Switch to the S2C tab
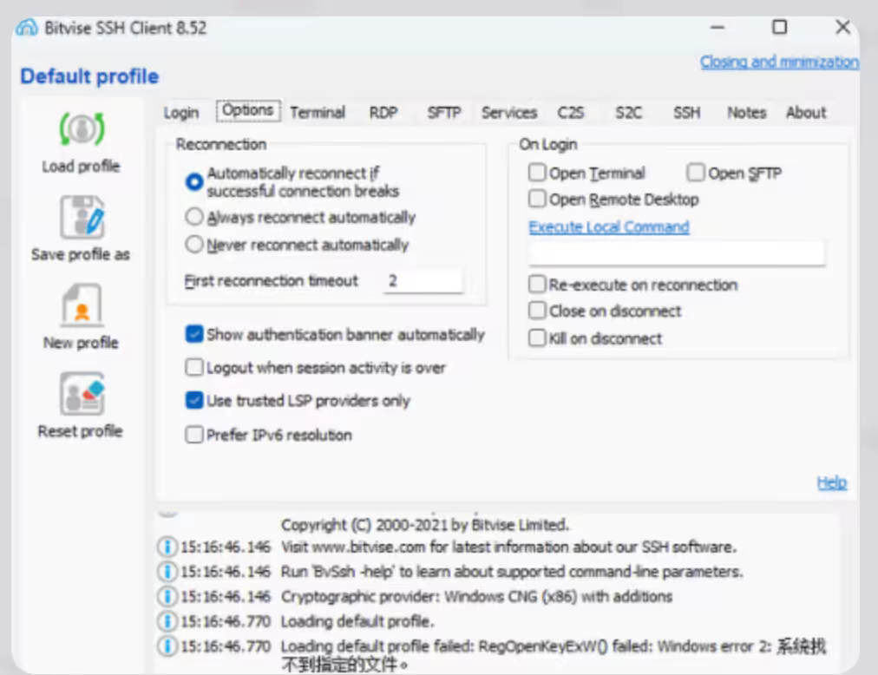The height and width of the screenshot is (675, 878). coord(629,113)
